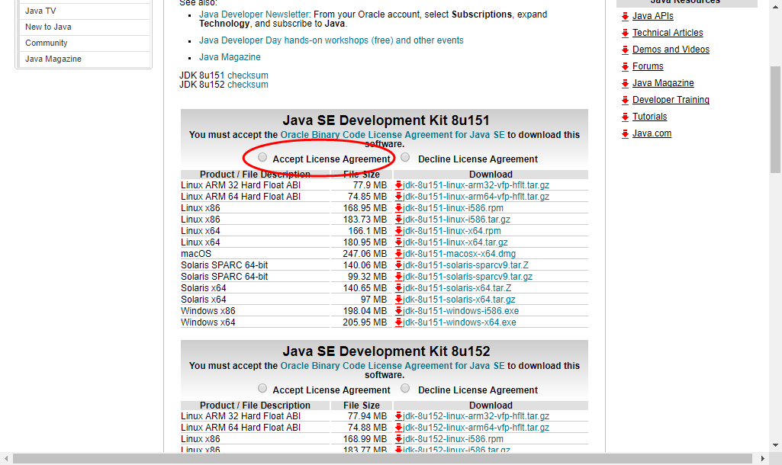Click download arrow icon for jdk-8u151-windows-x64.exe
This screenshot has height=465, width=782.
398,323
